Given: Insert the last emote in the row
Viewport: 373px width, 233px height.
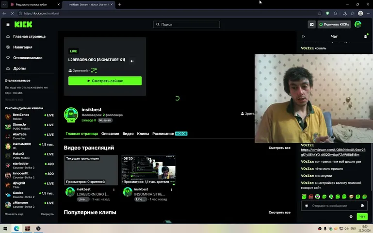Looking at the screenshot, I should (x=364, y=197).
